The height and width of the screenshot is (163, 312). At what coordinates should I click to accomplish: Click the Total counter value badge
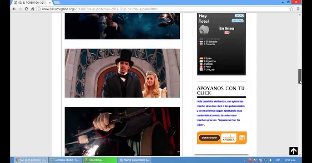(238, 21)
